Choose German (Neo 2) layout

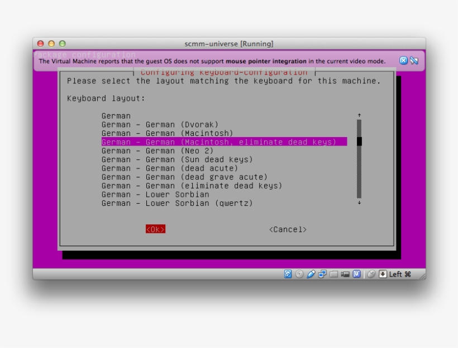click(158, 151)
